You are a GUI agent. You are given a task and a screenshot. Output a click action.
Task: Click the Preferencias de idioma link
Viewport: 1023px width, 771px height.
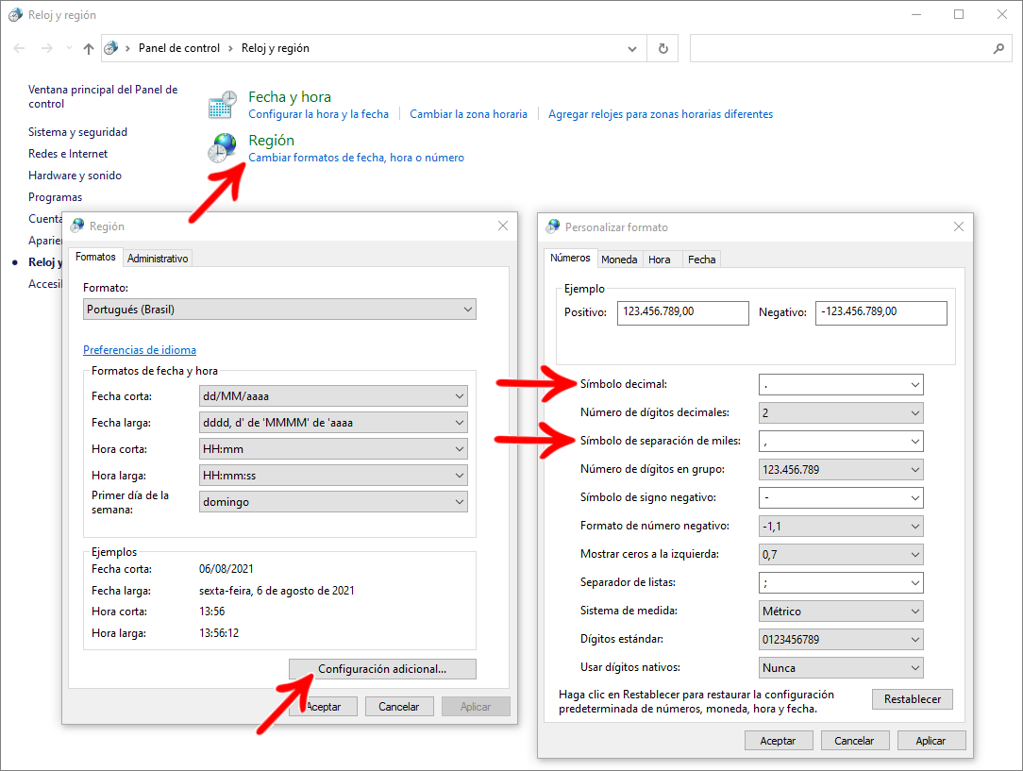(140, 350)
